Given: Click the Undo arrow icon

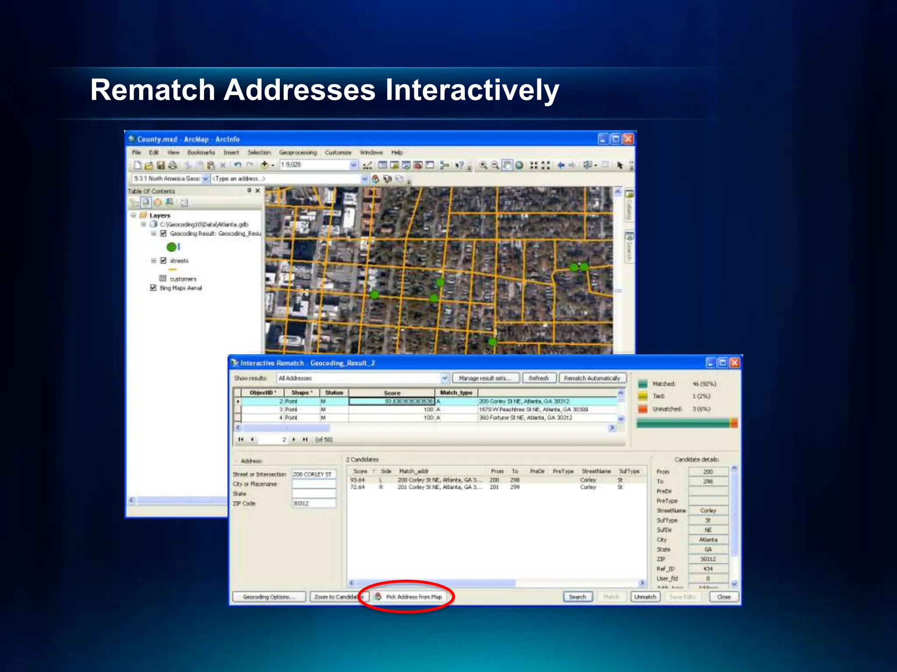Looking at the screenshot, I should point(237,165).
